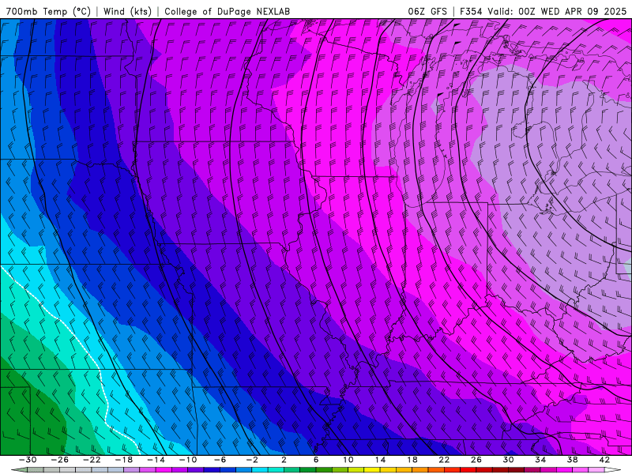Select the 'Valid: 00Z WED APR 09 2025' text
Viewport: 632px width, 474px height.
pos(558,11)
